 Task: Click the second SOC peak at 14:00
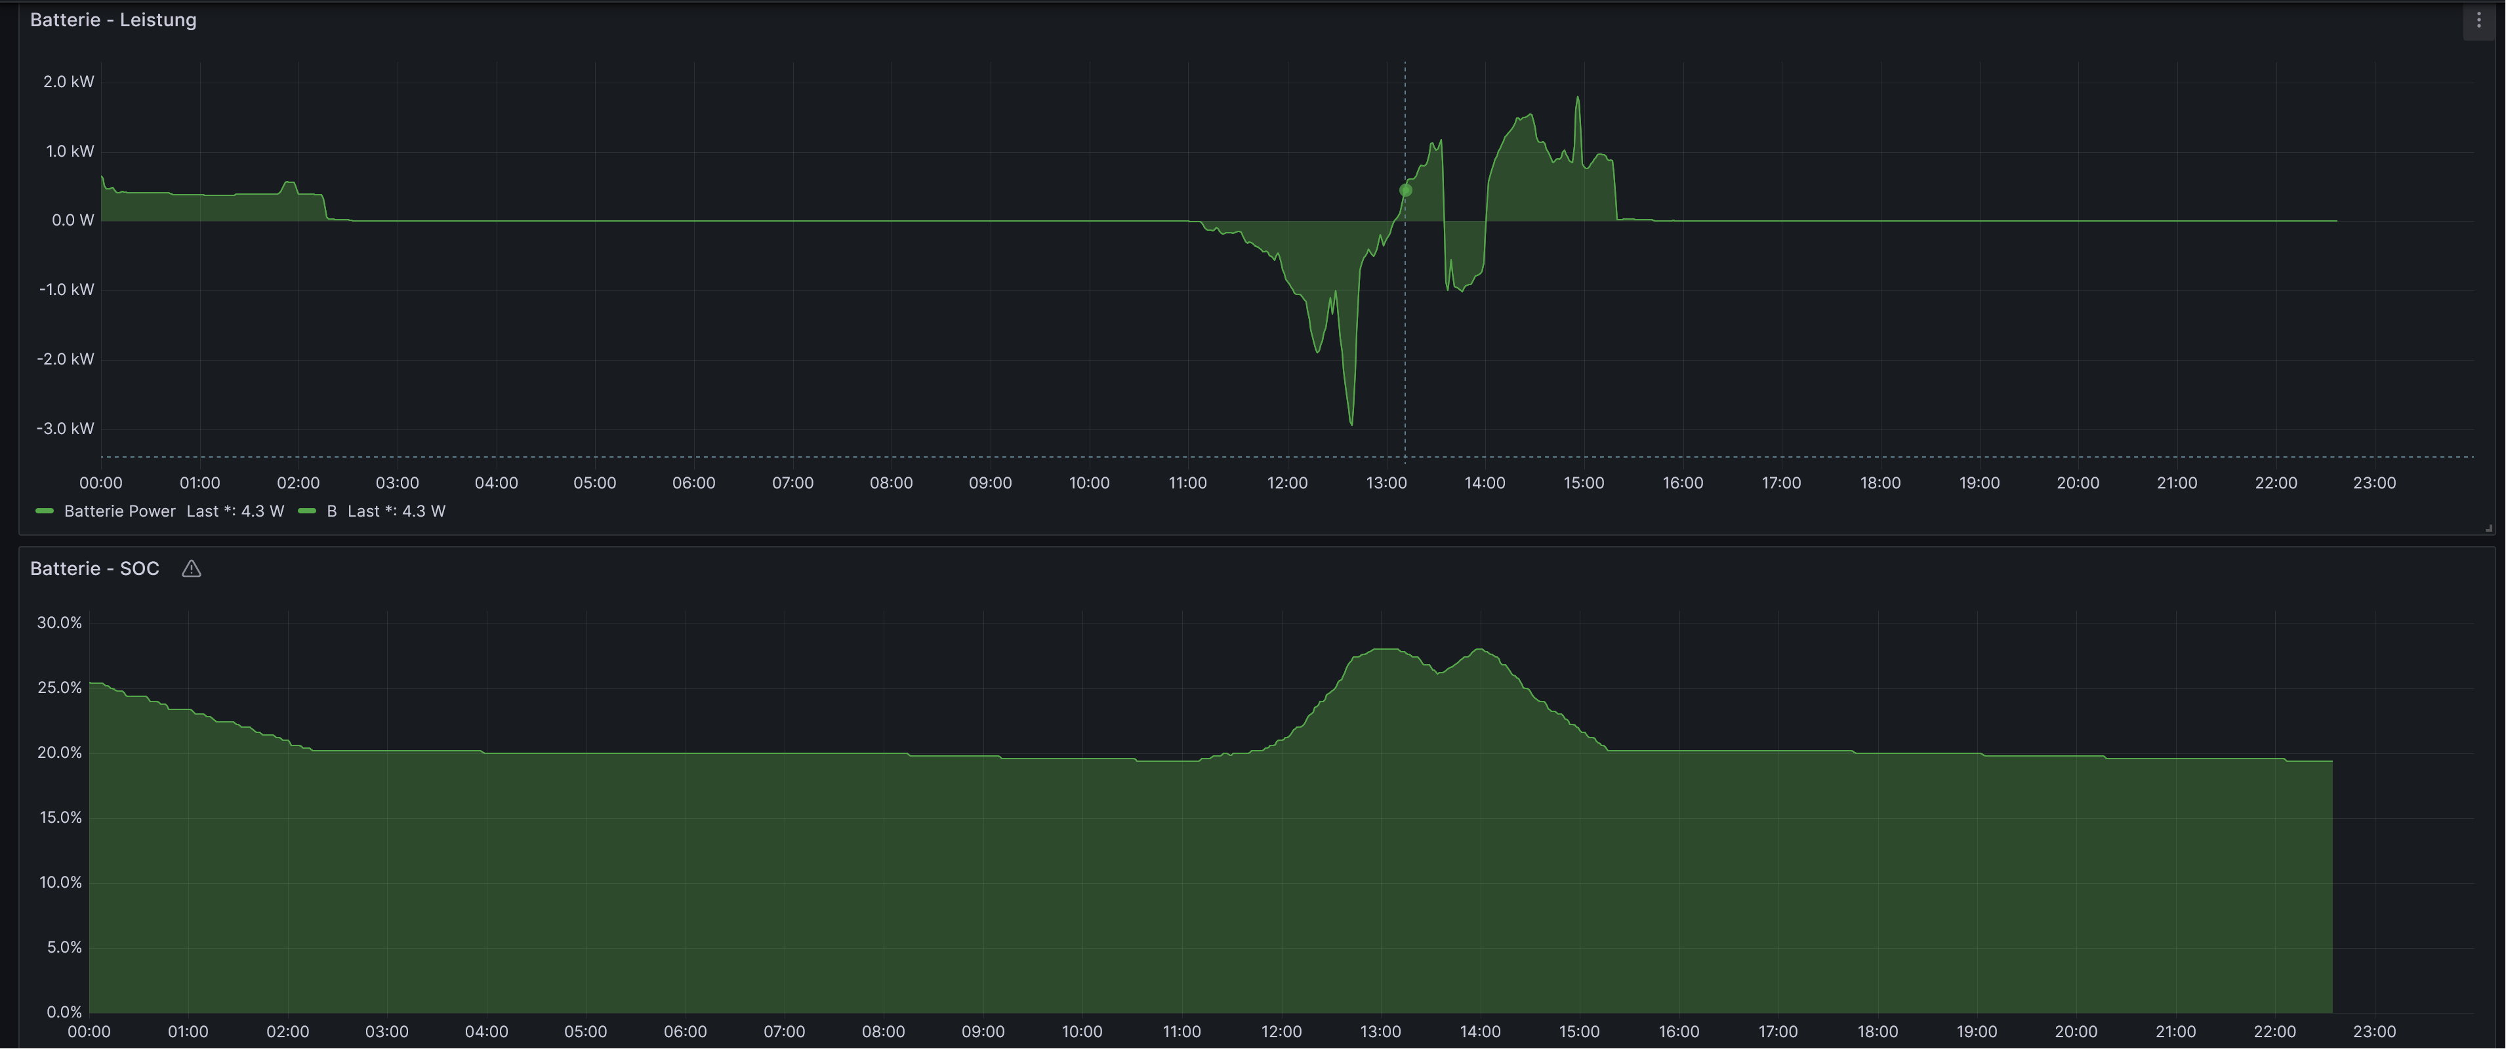[x=1479, y=650]
